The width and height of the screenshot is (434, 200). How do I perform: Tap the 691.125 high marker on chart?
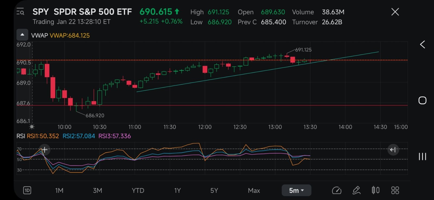pyautogui.click(x=303, y=50)
